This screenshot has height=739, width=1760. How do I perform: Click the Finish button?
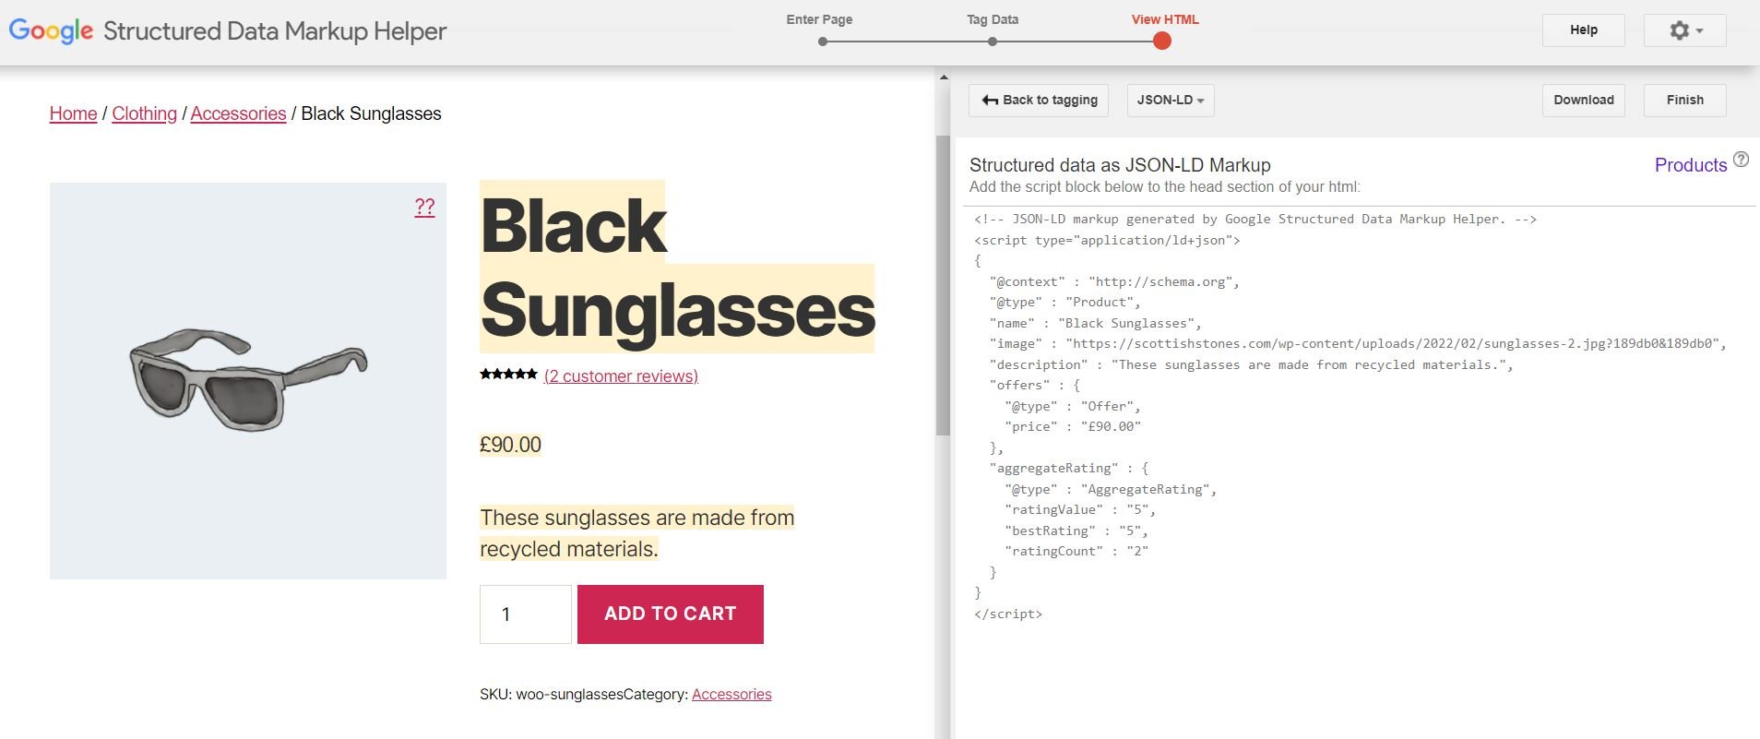coord(1684,101)
